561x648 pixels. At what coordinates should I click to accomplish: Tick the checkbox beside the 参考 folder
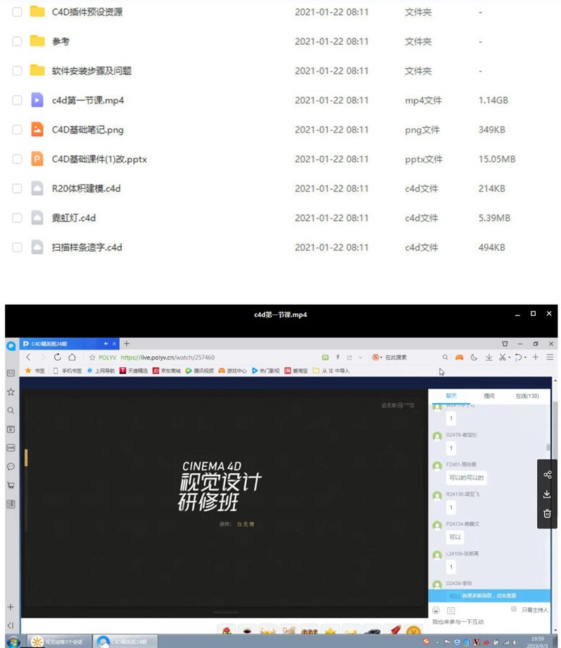[17, 41]
